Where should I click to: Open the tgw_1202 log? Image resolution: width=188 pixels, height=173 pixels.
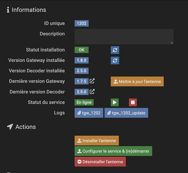[89, 113]
